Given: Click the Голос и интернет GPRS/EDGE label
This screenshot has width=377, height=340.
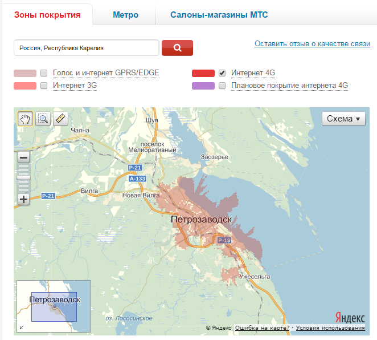Looking at the screenshot, I should click(x=106, y=73).
